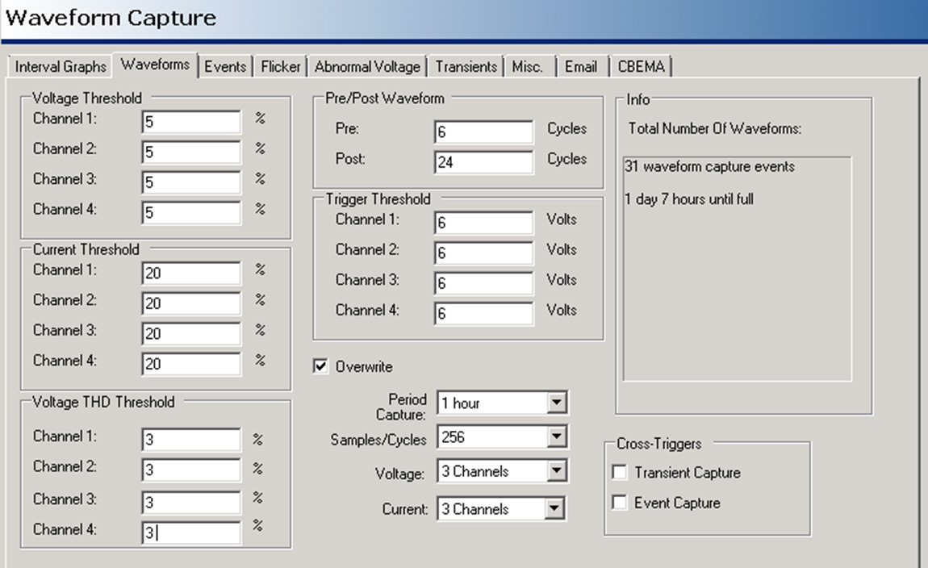Enable the Transient Capture cross-trigger
The image size is (928, 568).
coord(620,473)
